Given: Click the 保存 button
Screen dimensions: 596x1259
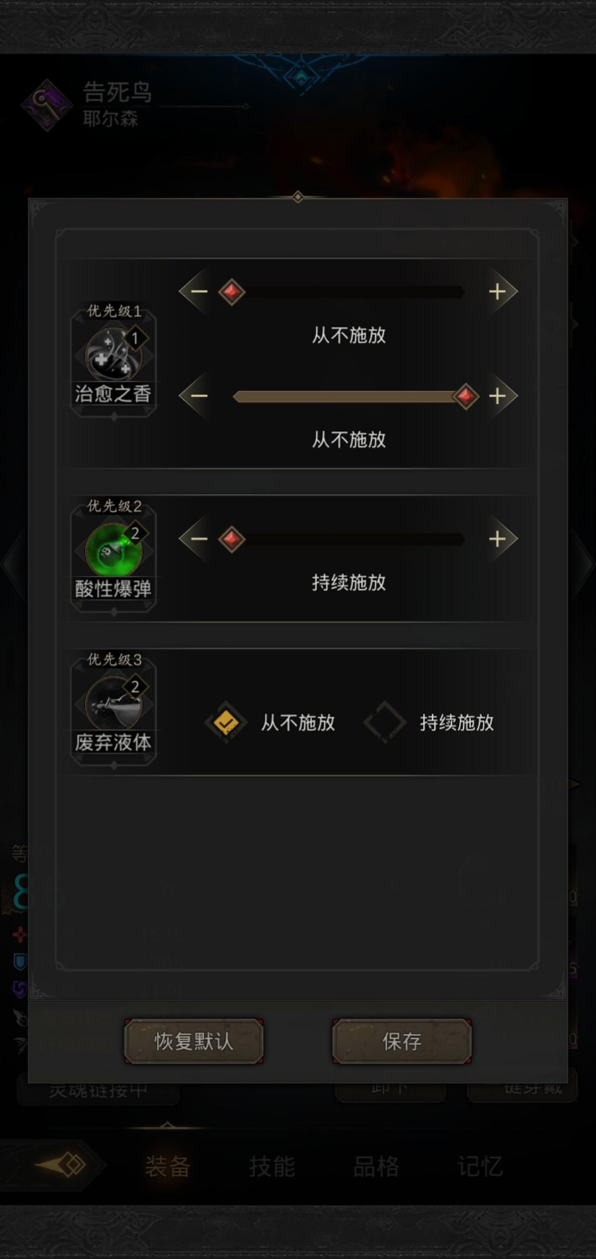Looking at the screenshot, I should tap(402, 1041).
